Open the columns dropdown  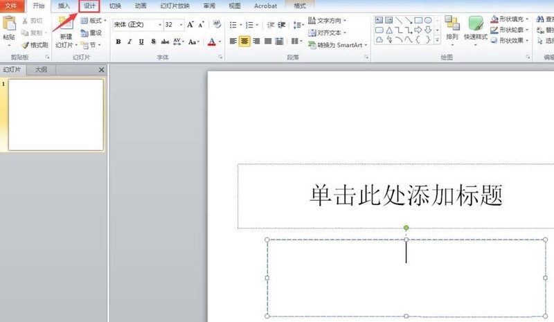tap(297, 42)
